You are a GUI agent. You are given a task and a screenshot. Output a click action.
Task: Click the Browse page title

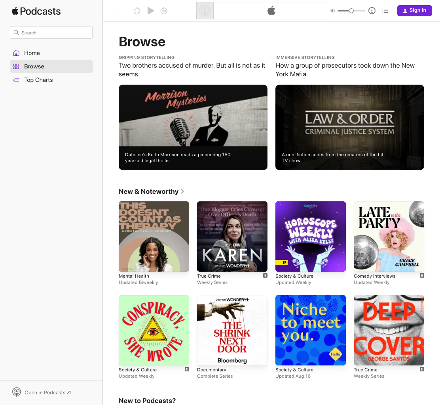coord(142,42)
